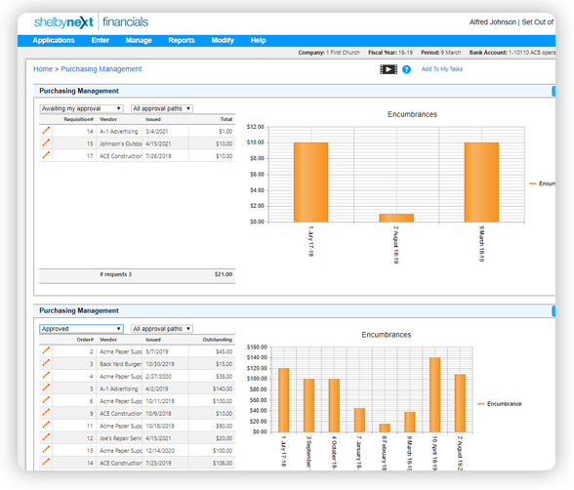The height and width of the screenshot is (490, 574).
Task: Click the 2 August 18-19 bar in top chart
Action: click(396, 218)
